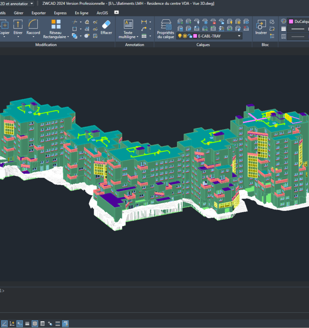
Task: Toggle model annotation icon at status bar end
Action: (65, 324)
